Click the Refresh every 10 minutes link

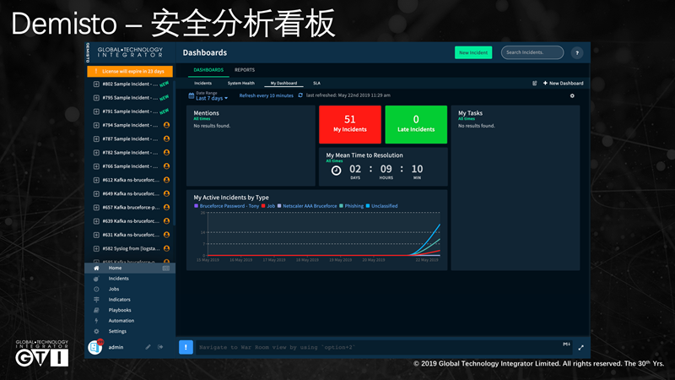tap(266, 95)
